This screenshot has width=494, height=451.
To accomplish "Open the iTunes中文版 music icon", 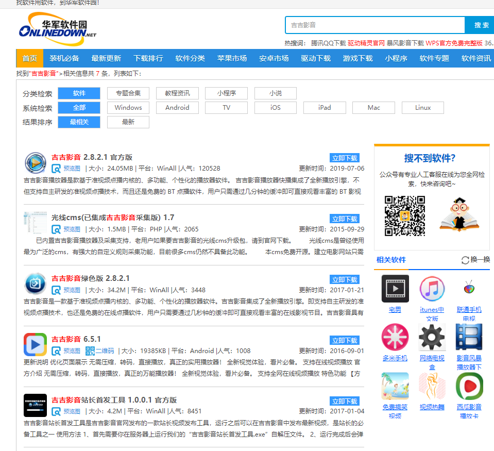I will pos(432,289).
